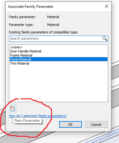The width and height of the screenshot is (119, 143).
Task: Confirm with the OK button
Action: tap(70, 125)
